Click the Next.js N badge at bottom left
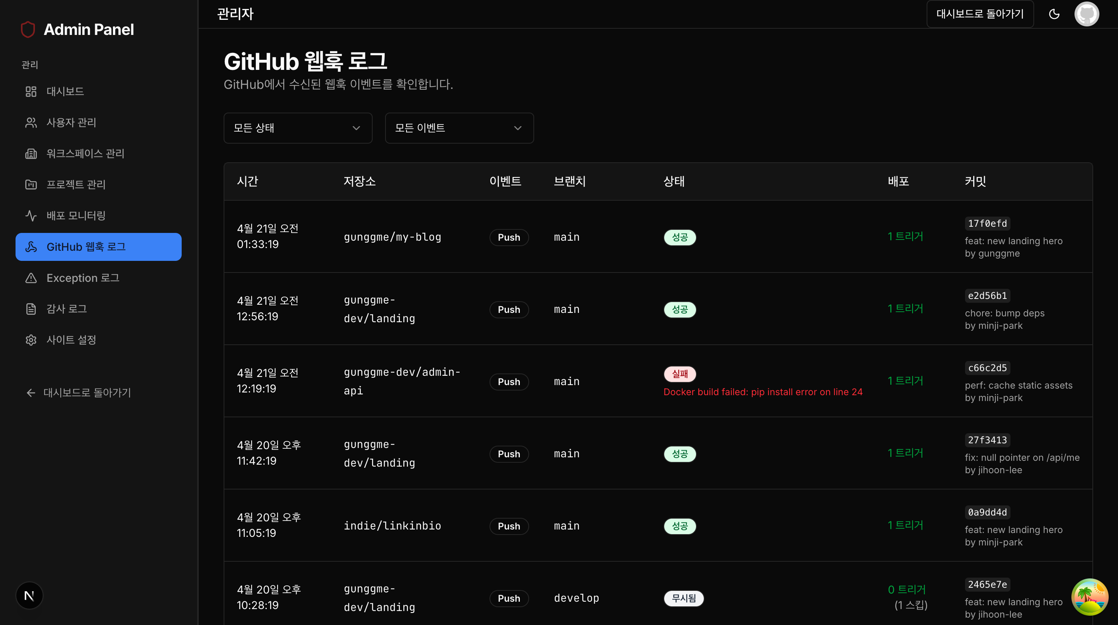 coord(30,595)
